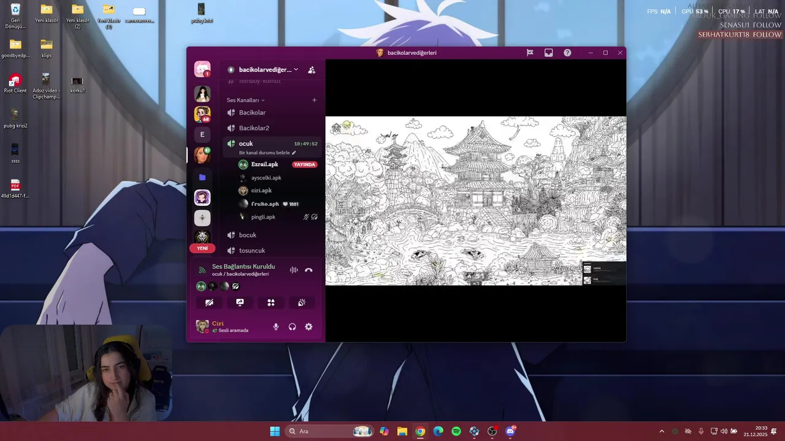Show hidden tray icons chevron
Screen dimensions: 785x441
(662, 431)
